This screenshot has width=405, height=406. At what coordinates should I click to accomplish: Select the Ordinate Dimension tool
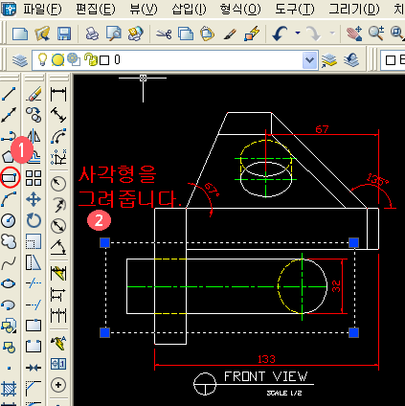pos(58,157)
